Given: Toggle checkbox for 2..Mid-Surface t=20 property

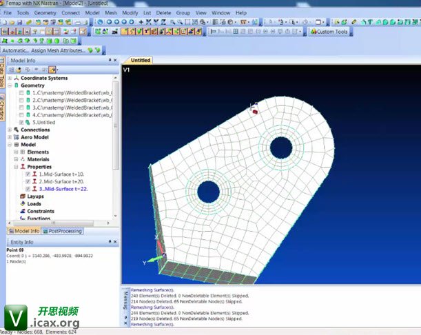Looking at the screenshot, I should pyautogui.click(x=28, y=181).
